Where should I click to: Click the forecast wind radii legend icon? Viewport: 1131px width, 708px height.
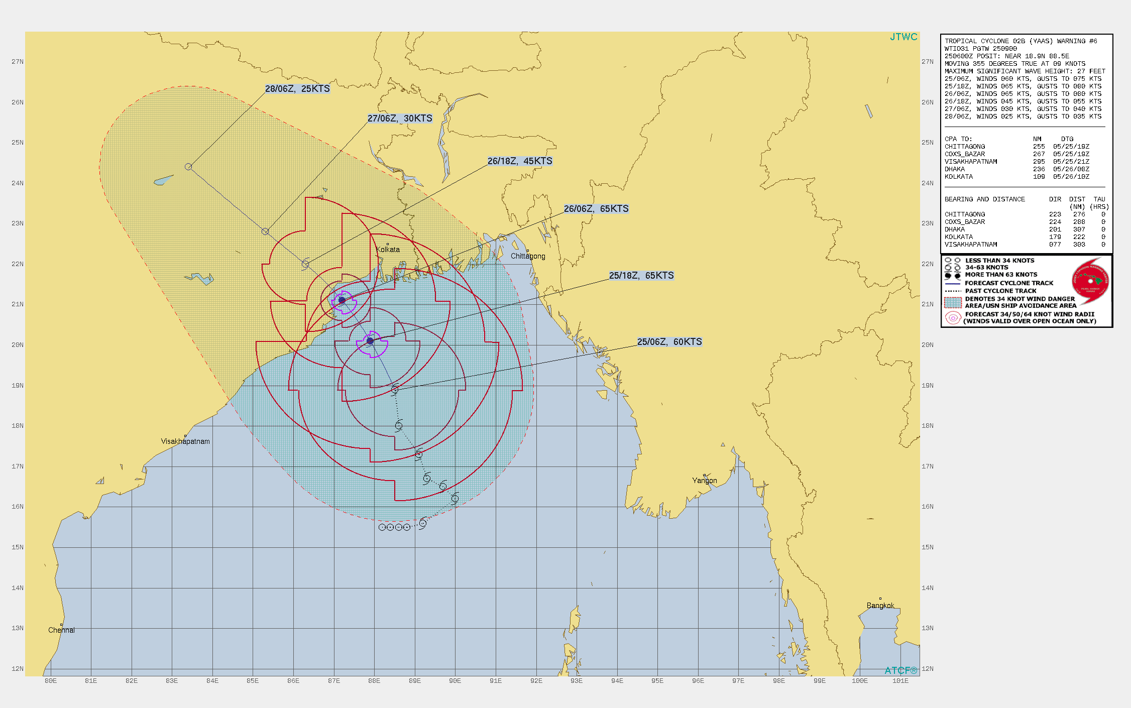953,318
